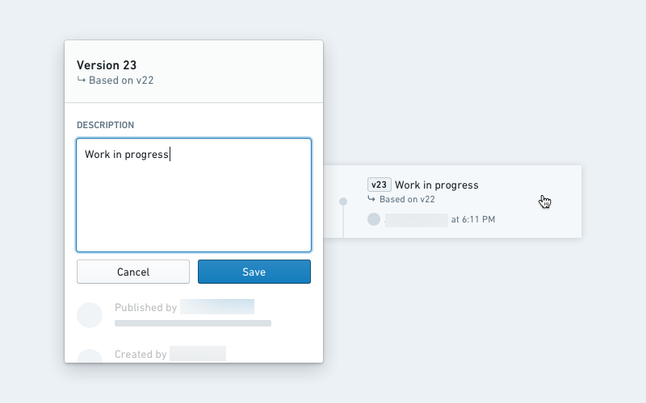Screen dimensions: 646x403
Task: Click the Version 23 dialog title
Action: 107,65
